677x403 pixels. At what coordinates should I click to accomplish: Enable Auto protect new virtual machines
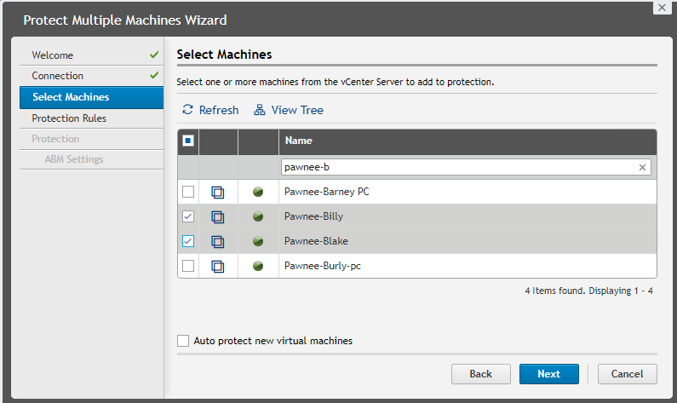[183, 341]
